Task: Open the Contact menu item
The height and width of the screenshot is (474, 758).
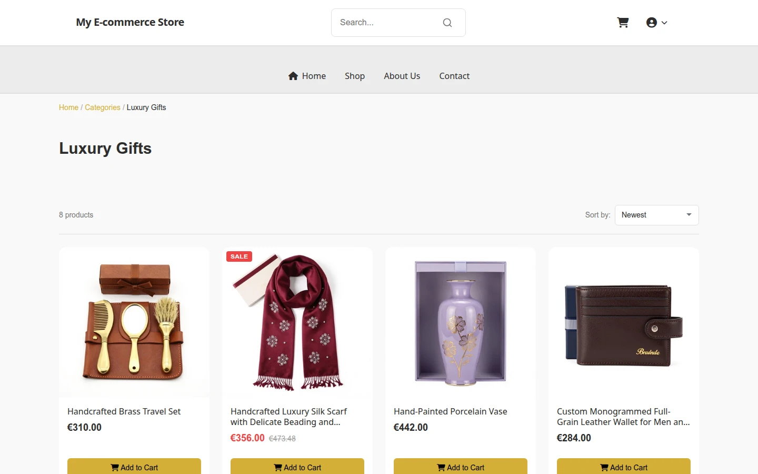Action: [x=454, y=76]
